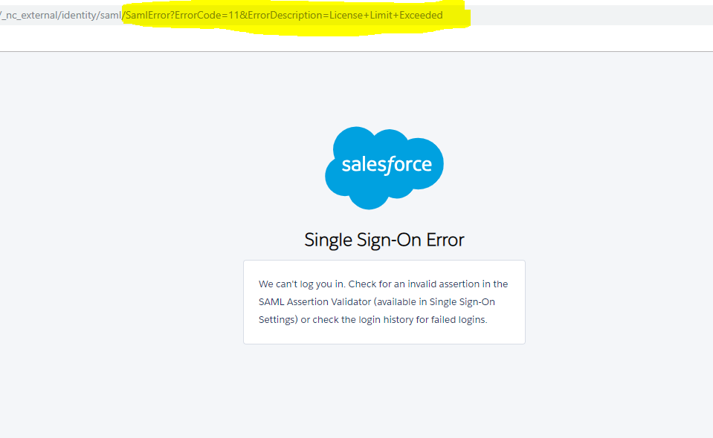Click "Single Sign-On" in the message body

click(x=462, y=302)
